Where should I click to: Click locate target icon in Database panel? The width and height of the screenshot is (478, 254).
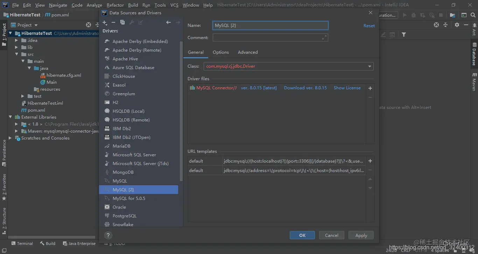[x=436, y=25]
